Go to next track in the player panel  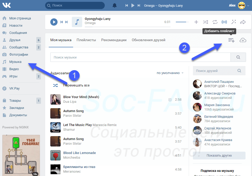point(67,22)
